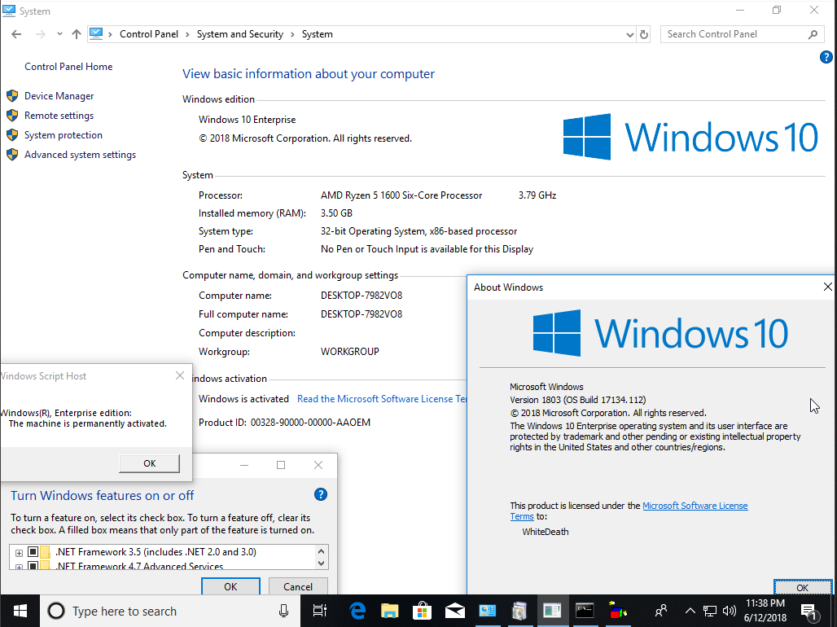Show hidden system tray icons
The height and width of the screenshot is (627, 837).
(690, 611)
